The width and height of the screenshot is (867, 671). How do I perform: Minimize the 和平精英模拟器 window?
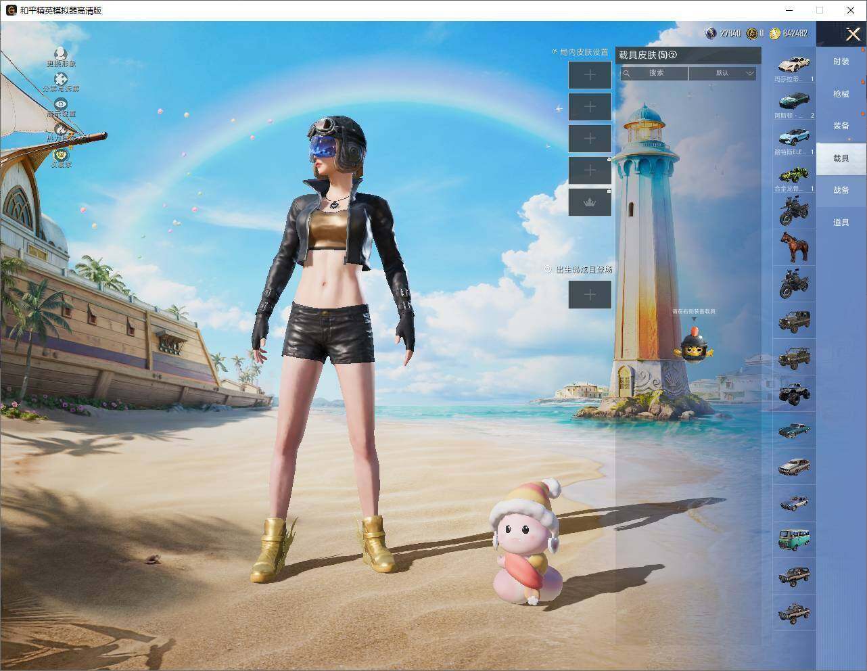789,10
